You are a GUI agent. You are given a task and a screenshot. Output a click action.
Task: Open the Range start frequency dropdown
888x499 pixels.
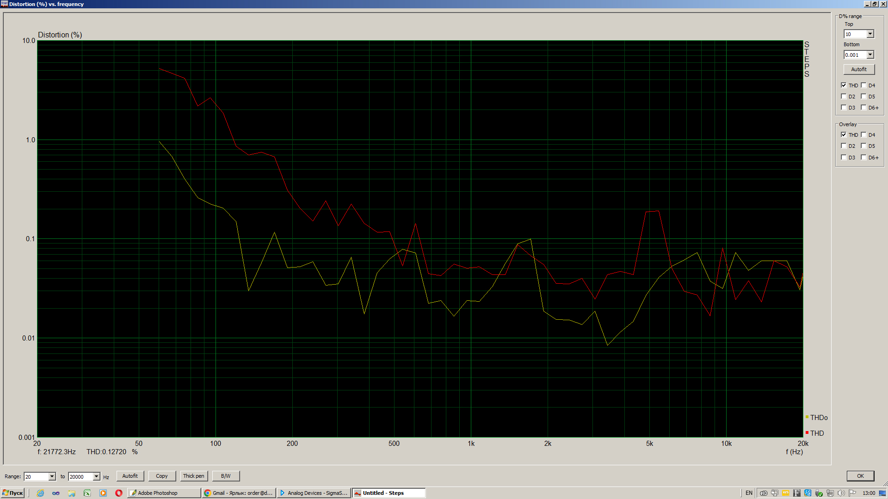tap(52, 476)
